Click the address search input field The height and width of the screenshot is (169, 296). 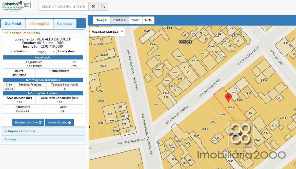click(x=63, y=6)
